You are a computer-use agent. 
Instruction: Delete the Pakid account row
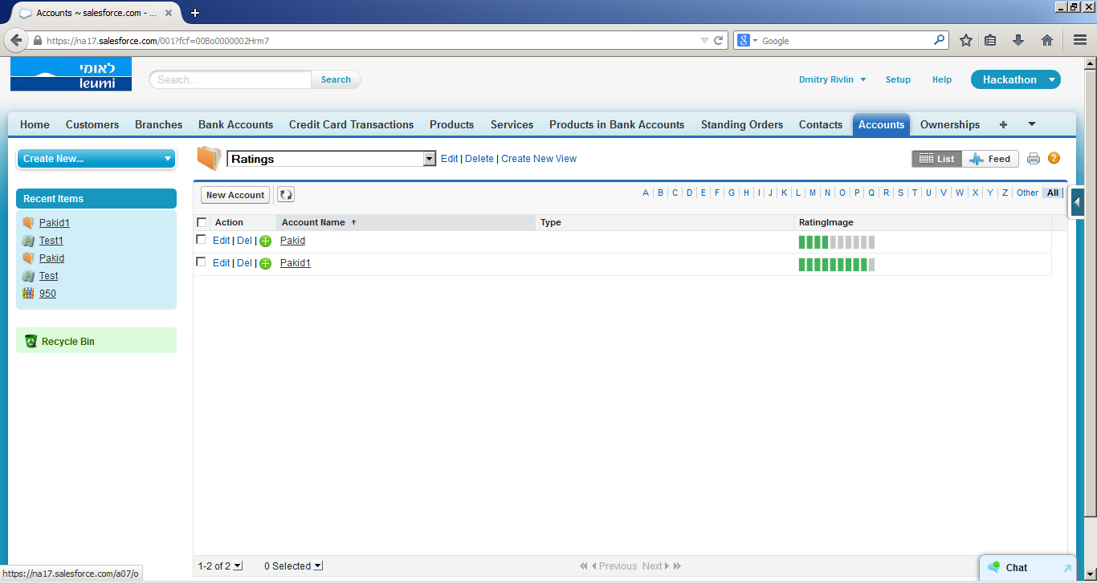(x=244, y=241)
